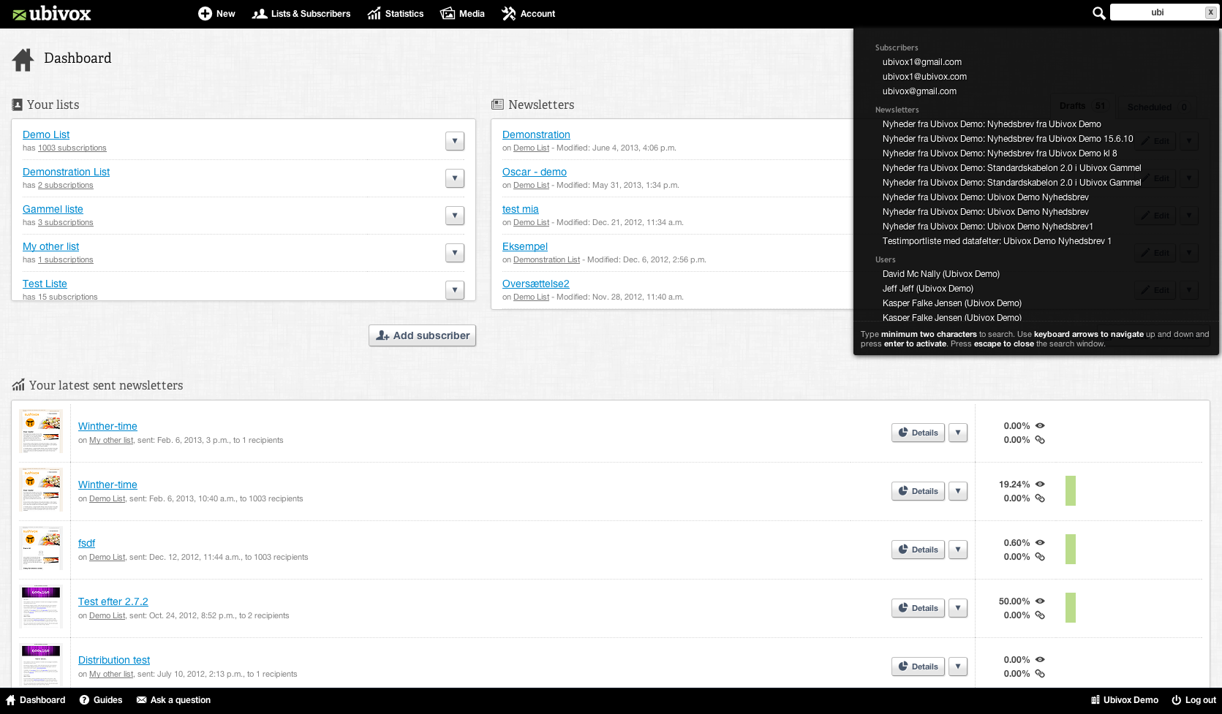Open Guides in bottom bar

(101, 700)
